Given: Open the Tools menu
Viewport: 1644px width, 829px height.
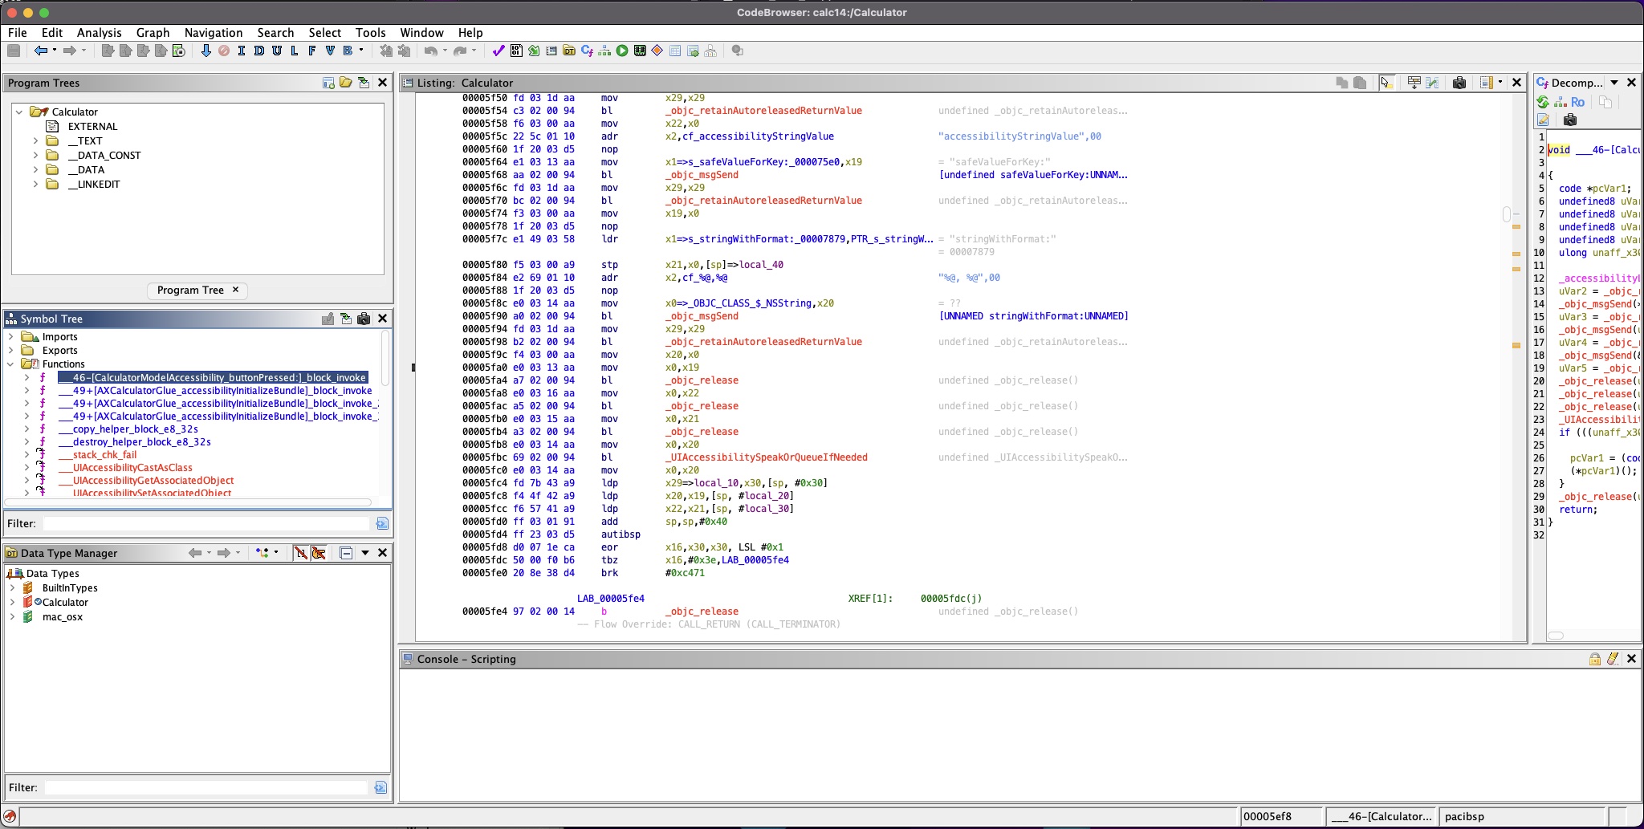Looking at the screenshot, I should (370, 33).
